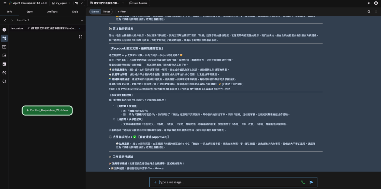Image resolution: width=381 pixels, height=189 pixels.
Task: Open the sync check sidebar icon
Action: pos(4,73)
